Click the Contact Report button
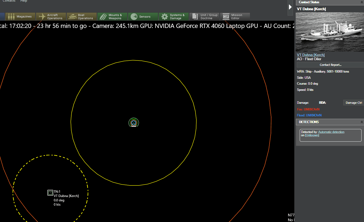This screenshot has width=364, height=222. (330, 65)
